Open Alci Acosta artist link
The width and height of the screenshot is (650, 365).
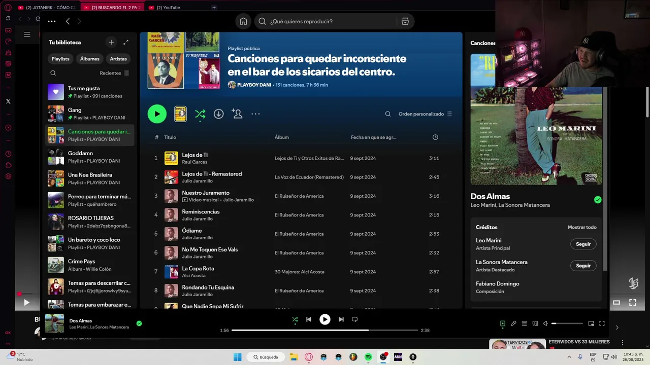point(193,276)
